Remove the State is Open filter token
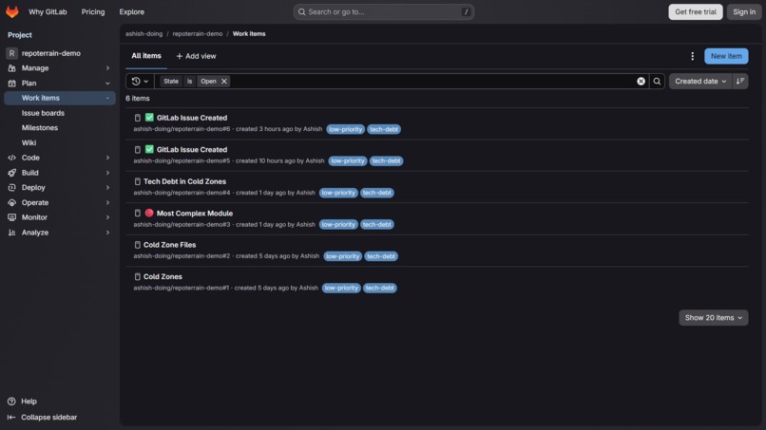766x430 pixels. 223,81
